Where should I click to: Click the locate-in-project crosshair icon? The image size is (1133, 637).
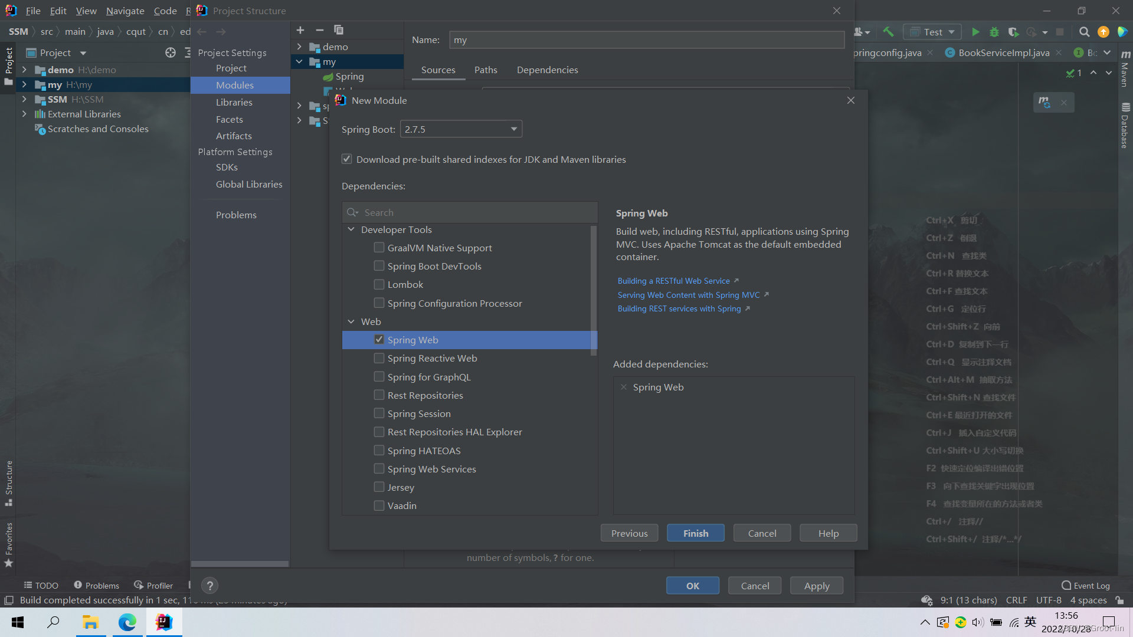tap(171, 52)
